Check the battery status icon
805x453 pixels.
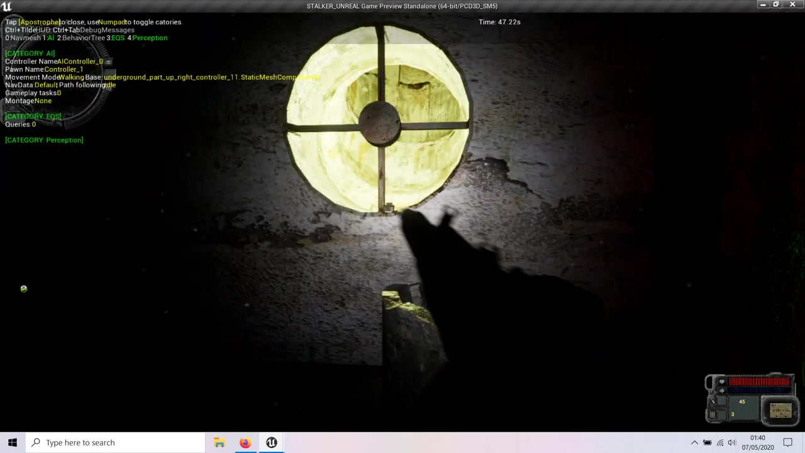[708, 443]
